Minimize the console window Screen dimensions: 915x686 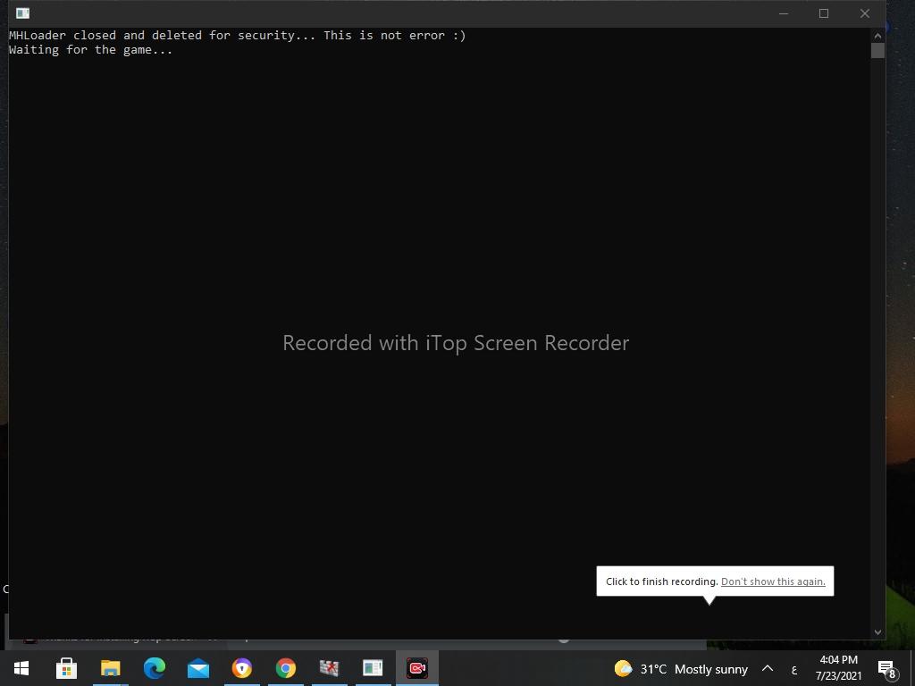tap(784, 13)
